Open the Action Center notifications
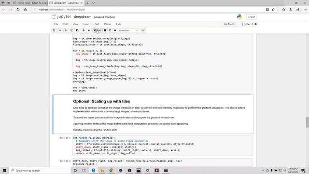This screenshot has height=174, width=309. [303, 170]
